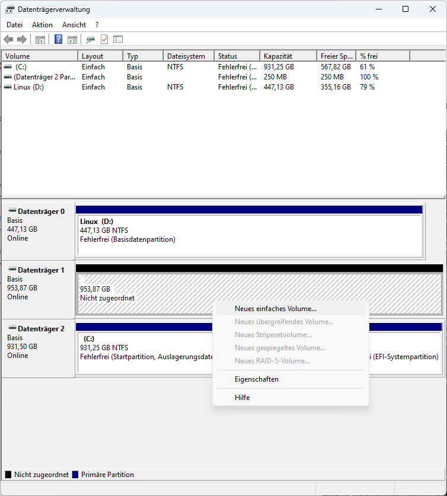Screen dimensions: 447x496
Task: Sort by the Kapazität column header
Action: click(x=289, y=56)
